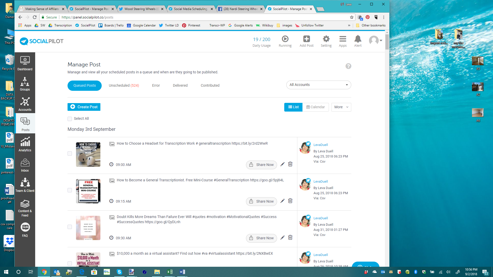Open the Dashboard sidebar icon
Image resolution: width=493 pixels, height=277 pixels.
pos(25,63)
